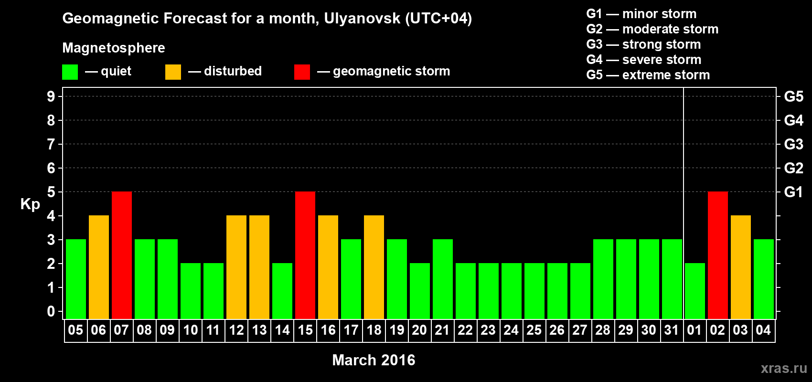Click the green bar for day 21
812x382 pixels.
click(x=443, y=279)
